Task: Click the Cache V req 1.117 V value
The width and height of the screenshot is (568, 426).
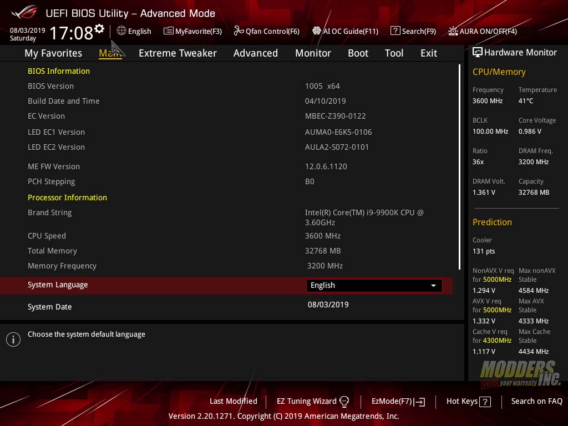Action: 484,351
